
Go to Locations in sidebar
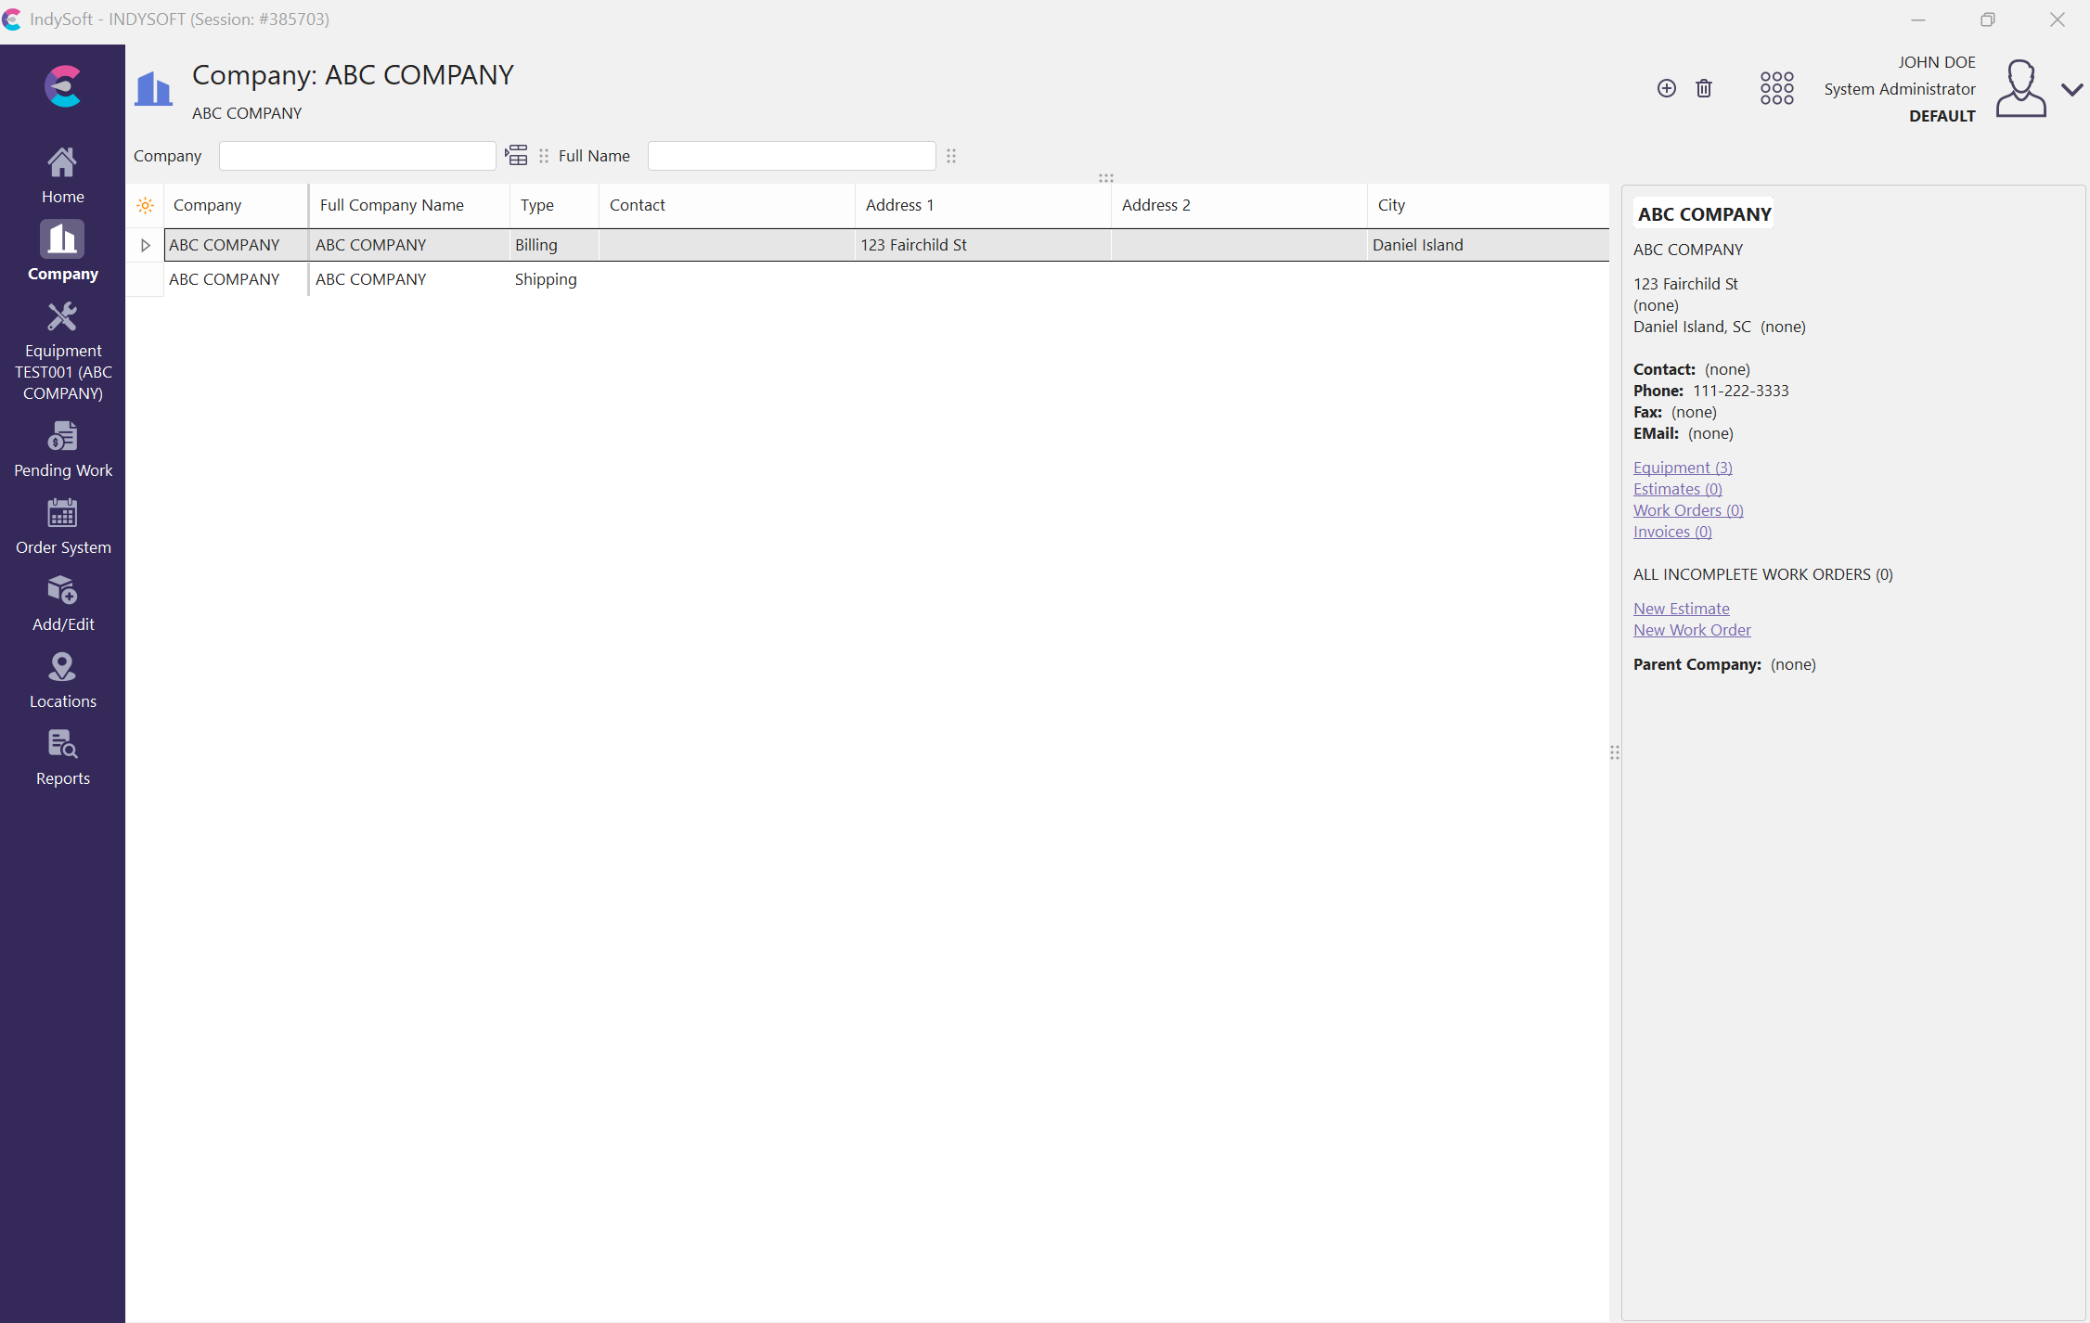pos(62,681)
